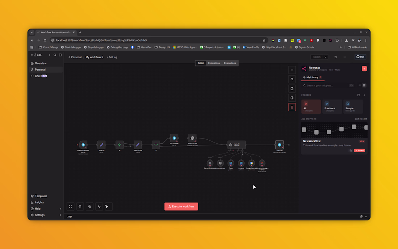The image size is (398, 249).
Task: Click the Tasks tool sub-node
Action: coord(231,163)
